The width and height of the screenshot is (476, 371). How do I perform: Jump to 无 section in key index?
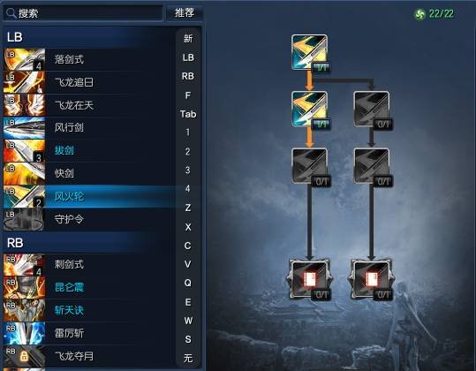[188, 359]
